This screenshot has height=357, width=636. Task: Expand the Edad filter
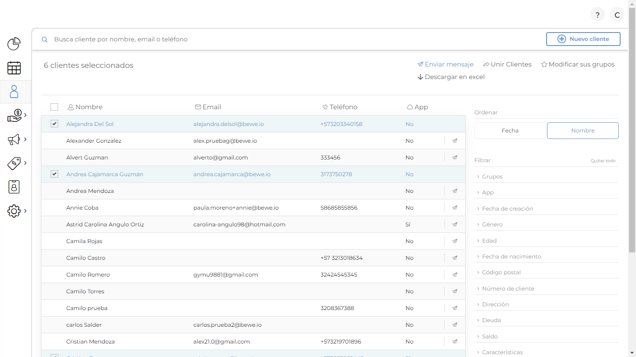(x=546, y=241)
